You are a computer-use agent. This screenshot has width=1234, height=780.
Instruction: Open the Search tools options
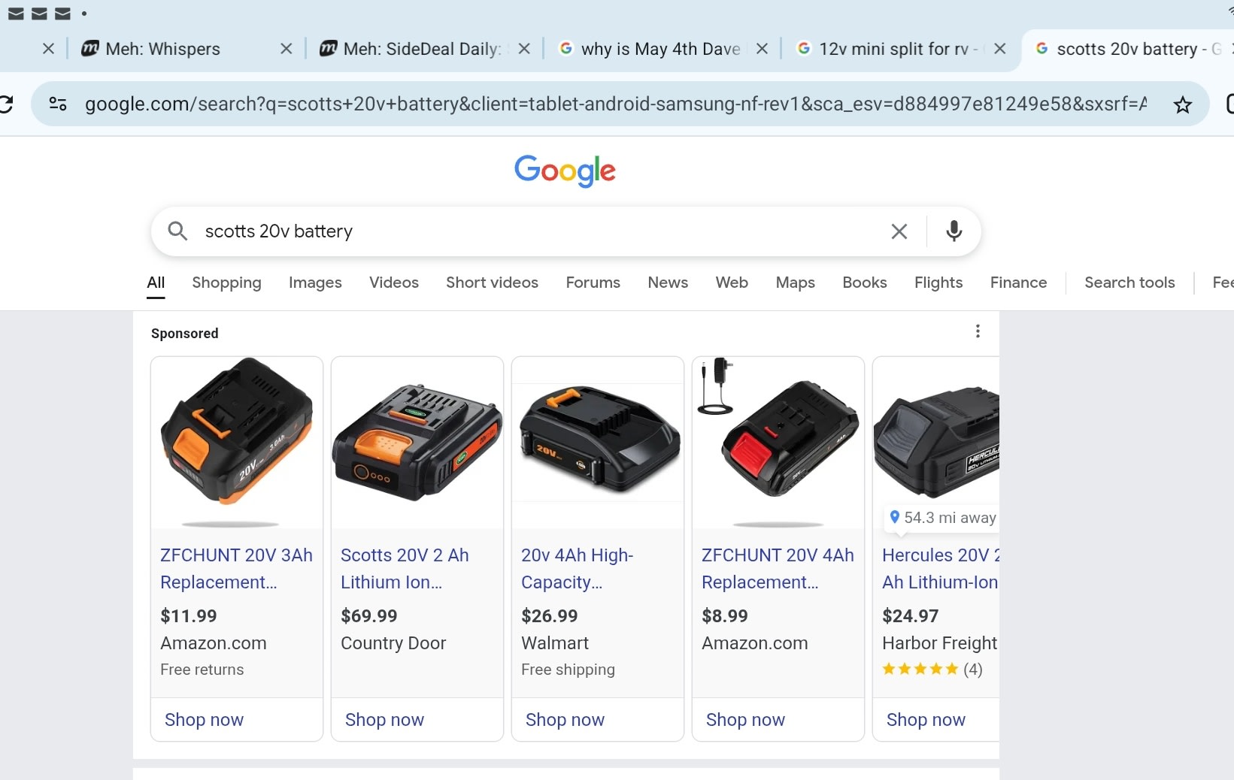(1129, 283)
